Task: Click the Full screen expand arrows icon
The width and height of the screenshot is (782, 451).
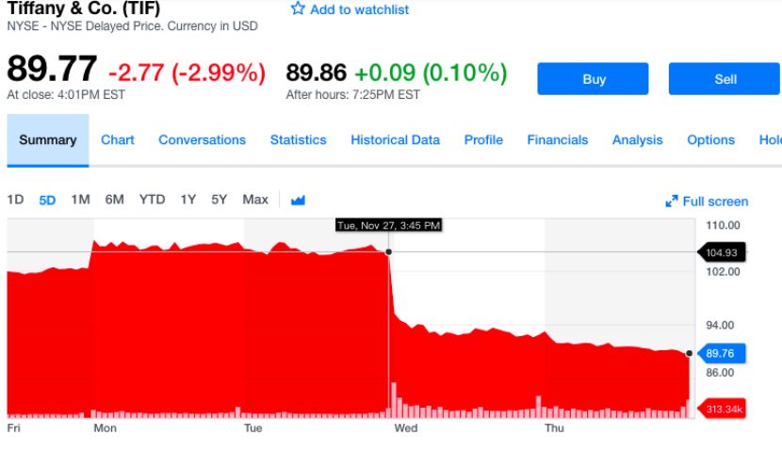Action: pyautogui.click(x=672, y=201)
